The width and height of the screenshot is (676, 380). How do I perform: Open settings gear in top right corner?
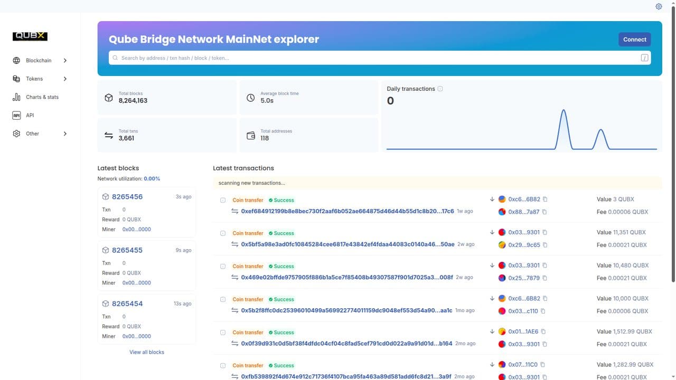pyautogui.click(x=659, y=7)
